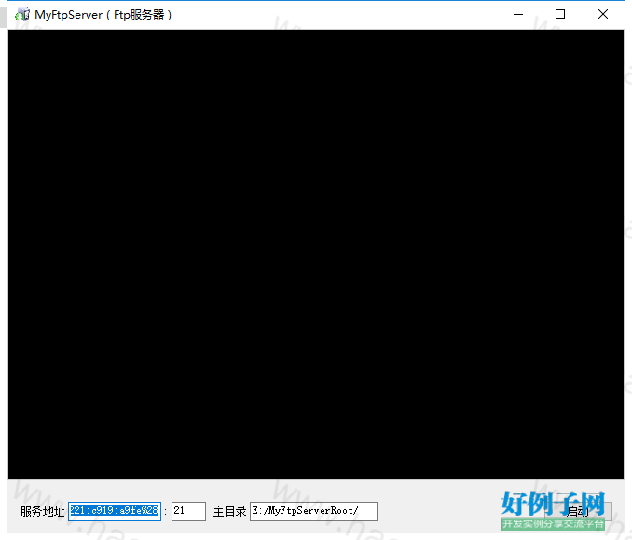Click the 服务地址 label
This screenshot has width=632, height=540.
click(42, 511)
